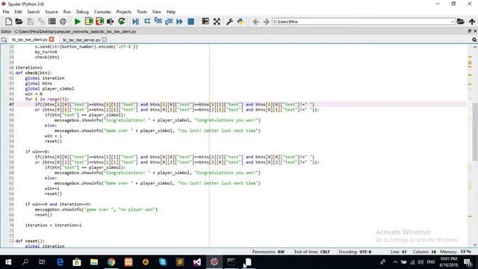Open Windows taskbar search

(x=25, y=262)
